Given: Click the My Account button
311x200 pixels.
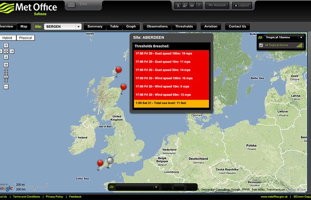Looking at the screenshot, I should (217, 5).
